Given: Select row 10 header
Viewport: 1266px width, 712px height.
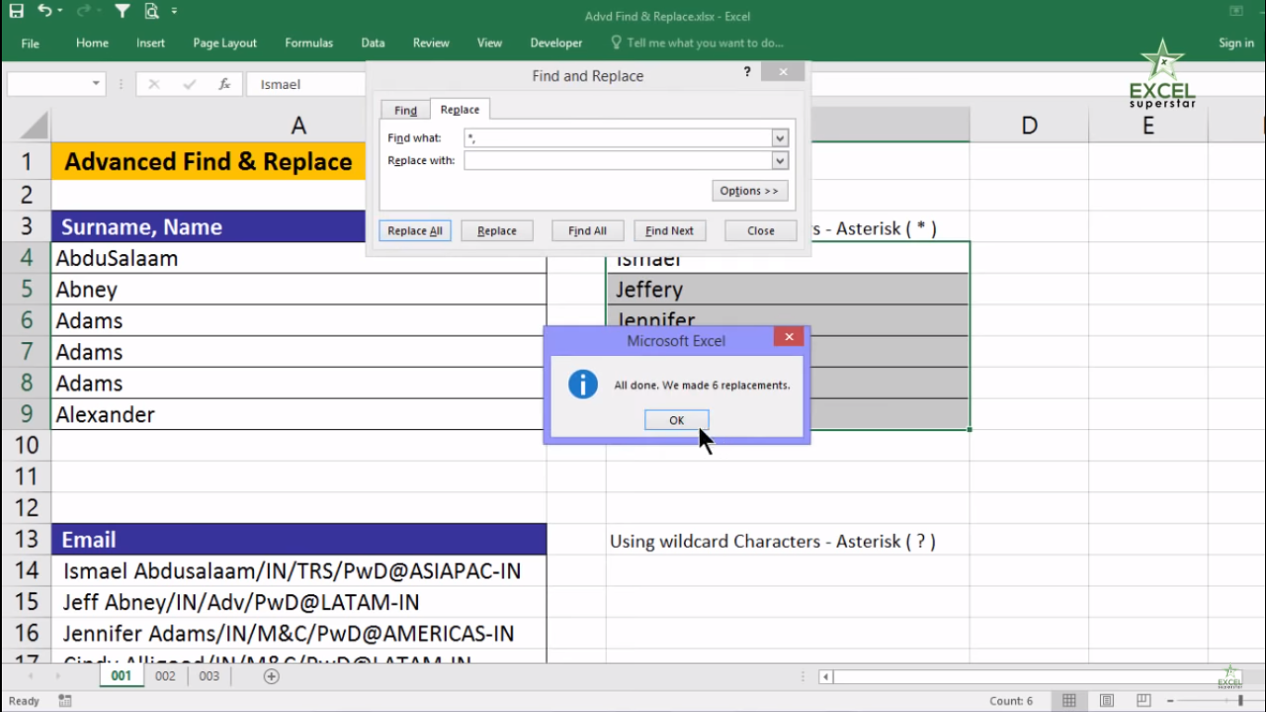Looking at the screenshot, I should coord(26,445).
